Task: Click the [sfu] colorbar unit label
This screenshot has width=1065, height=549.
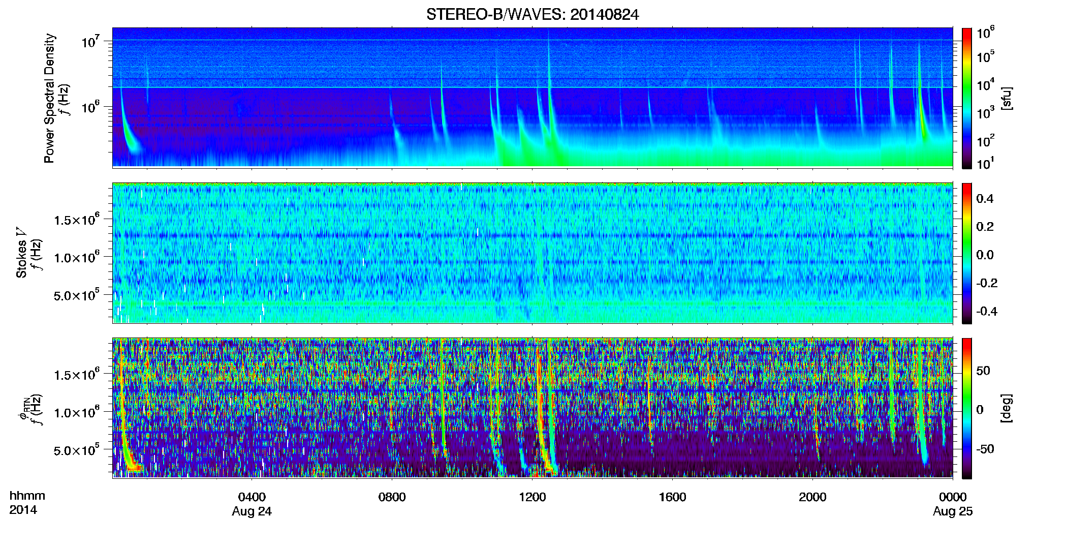Action: tap(1006, 98)
